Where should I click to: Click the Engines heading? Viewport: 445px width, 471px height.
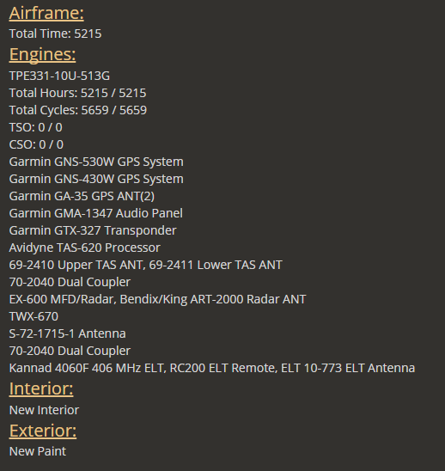pyautogui.click(x=42, y=55)
